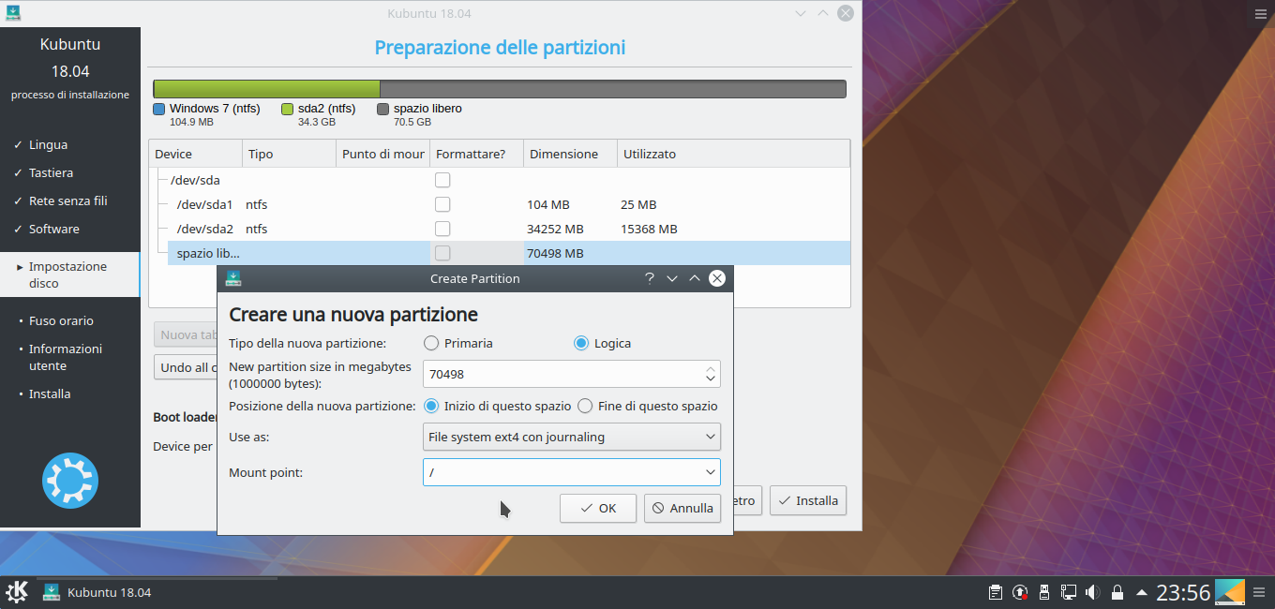
Task: Increase the partition size with up arrow
Action: tap(712, 368)
